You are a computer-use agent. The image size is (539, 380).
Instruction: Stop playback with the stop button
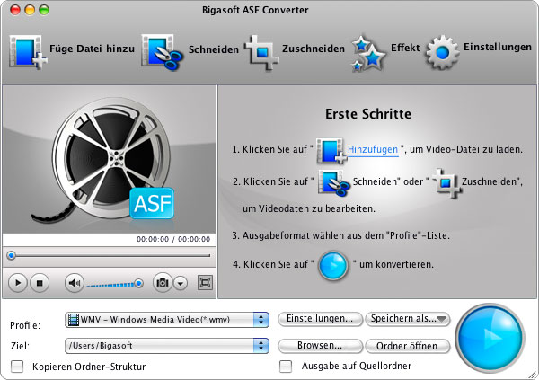coord(40,283)
